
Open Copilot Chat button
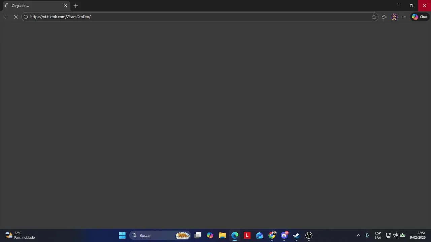(420, 17)
